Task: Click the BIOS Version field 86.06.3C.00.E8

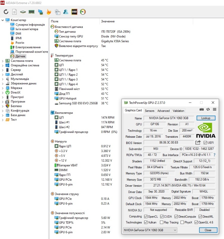Action: (x=169, y=143)
